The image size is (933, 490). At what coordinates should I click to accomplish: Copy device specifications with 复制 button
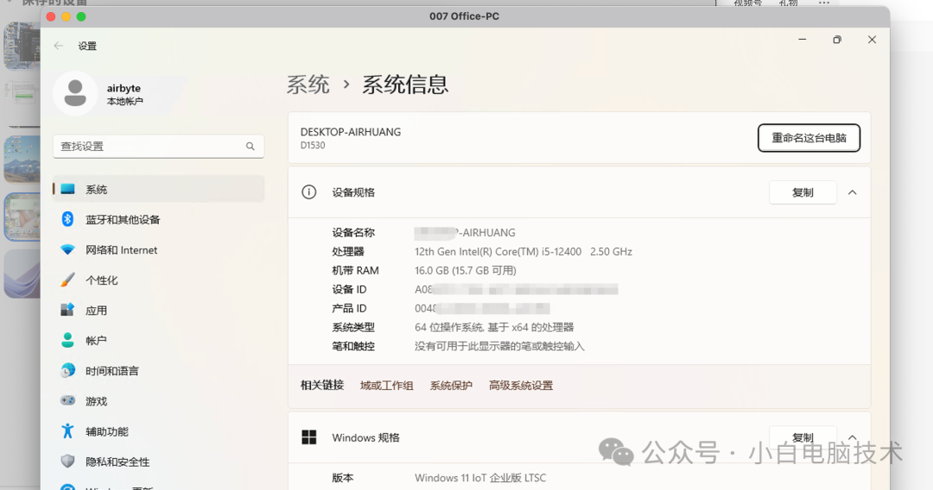point(803,192)
